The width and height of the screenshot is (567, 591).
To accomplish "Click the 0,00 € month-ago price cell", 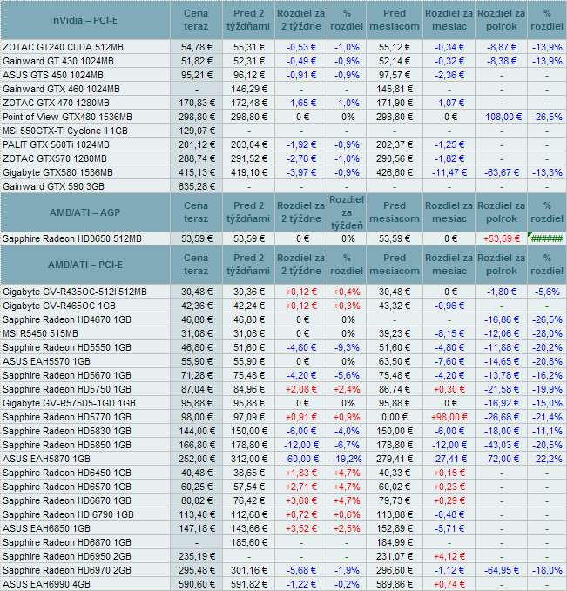I will click(395, 418).
